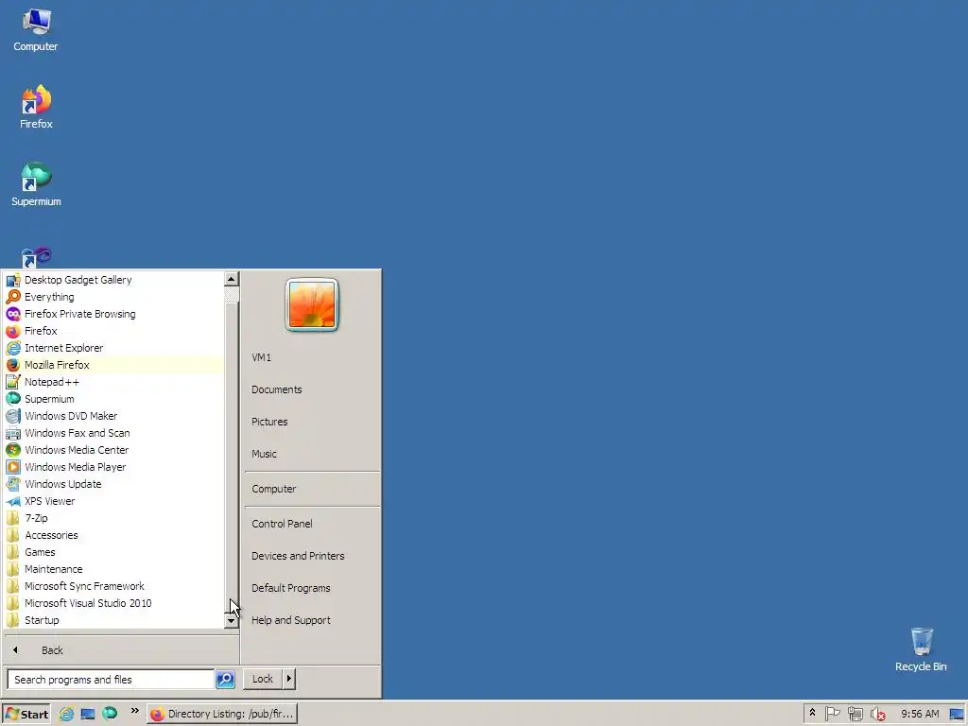Image resolution: width=968 pixels, height=726 pixels.
Task: Click scrollbar down arrow in programs list
Action: 231,620
